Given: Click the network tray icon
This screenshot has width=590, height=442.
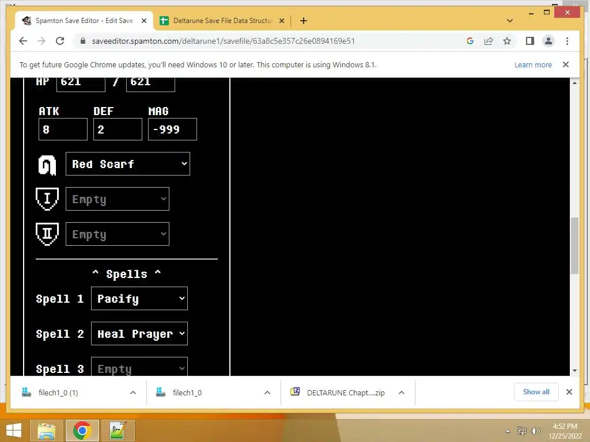Looking at the screenshot, I should tap(522, 430).
